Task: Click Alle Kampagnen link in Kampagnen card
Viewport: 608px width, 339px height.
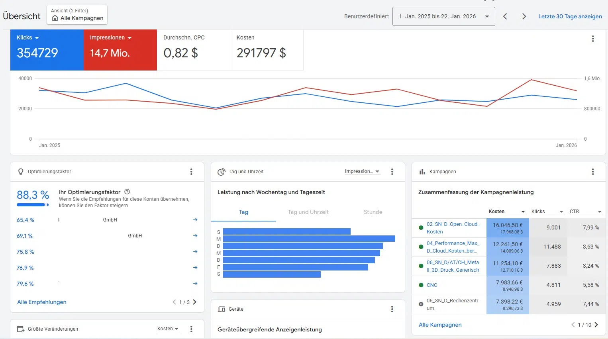Action: 440,325
